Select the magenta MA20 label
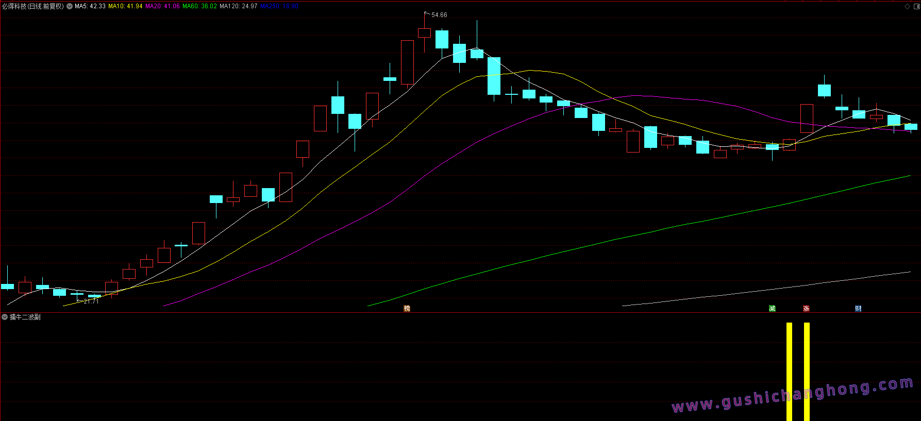This screenshot has width=921, height=421. (162, 7)
